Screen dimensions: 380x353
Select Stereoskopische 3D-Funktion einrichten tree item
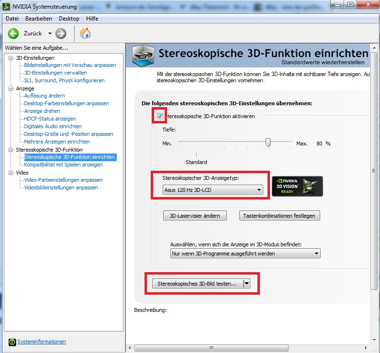(x=70, y=157)
